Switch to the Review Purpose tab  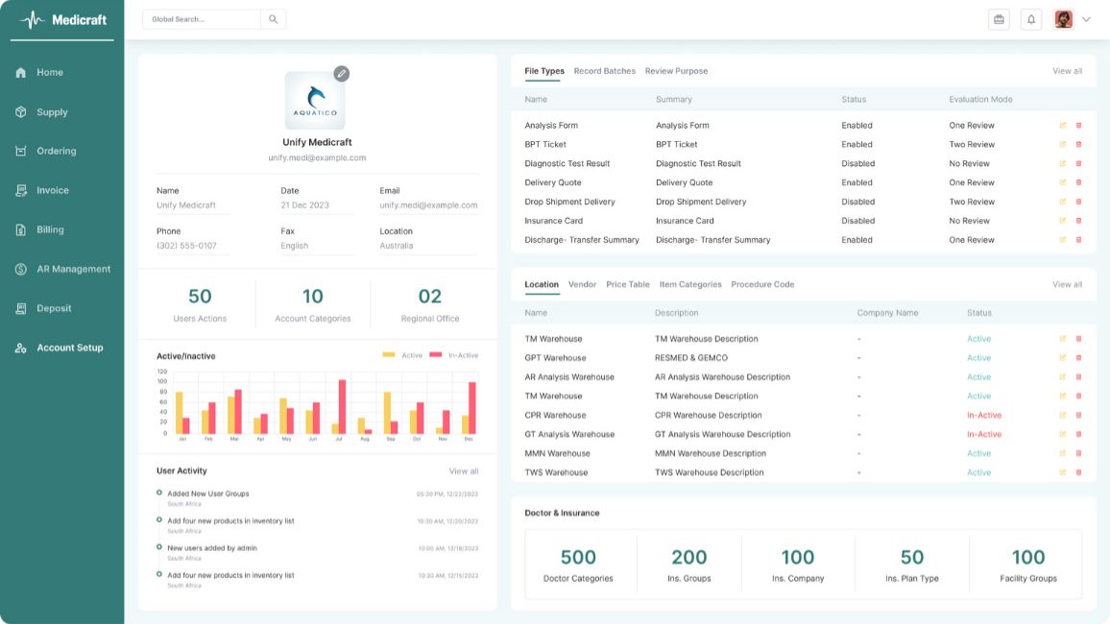click(x=676, y=71)
